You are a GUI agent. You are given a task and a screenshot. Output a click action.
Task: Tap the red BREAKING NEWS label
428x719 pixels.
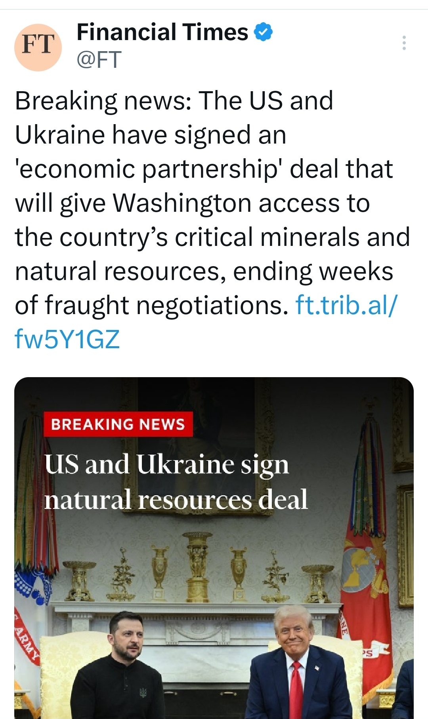point(118,424)
